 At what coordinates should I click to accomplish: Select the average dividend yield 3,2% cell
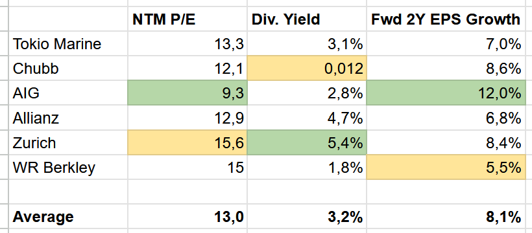click(x=307, y=216)
